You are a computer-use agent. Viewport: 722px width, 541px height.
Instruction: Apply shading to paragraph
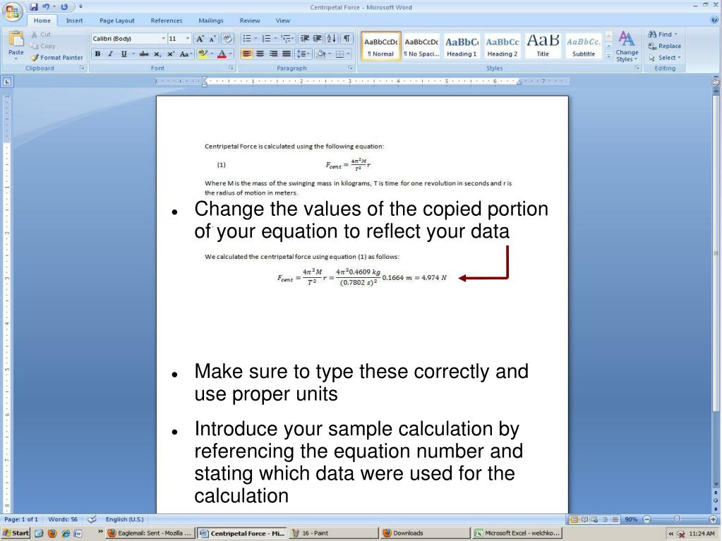pos(321,54)
